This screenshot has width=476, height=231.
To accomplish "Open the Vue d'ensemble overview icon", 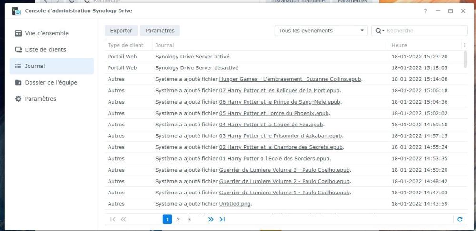I will point(18,33).
